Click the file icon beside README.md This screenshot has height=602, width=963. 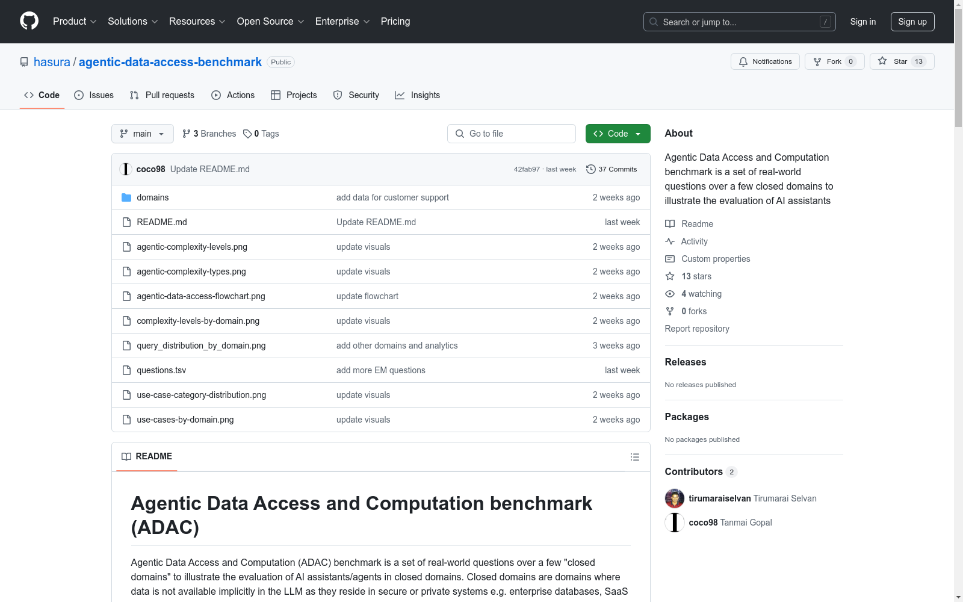pos(126,222)
